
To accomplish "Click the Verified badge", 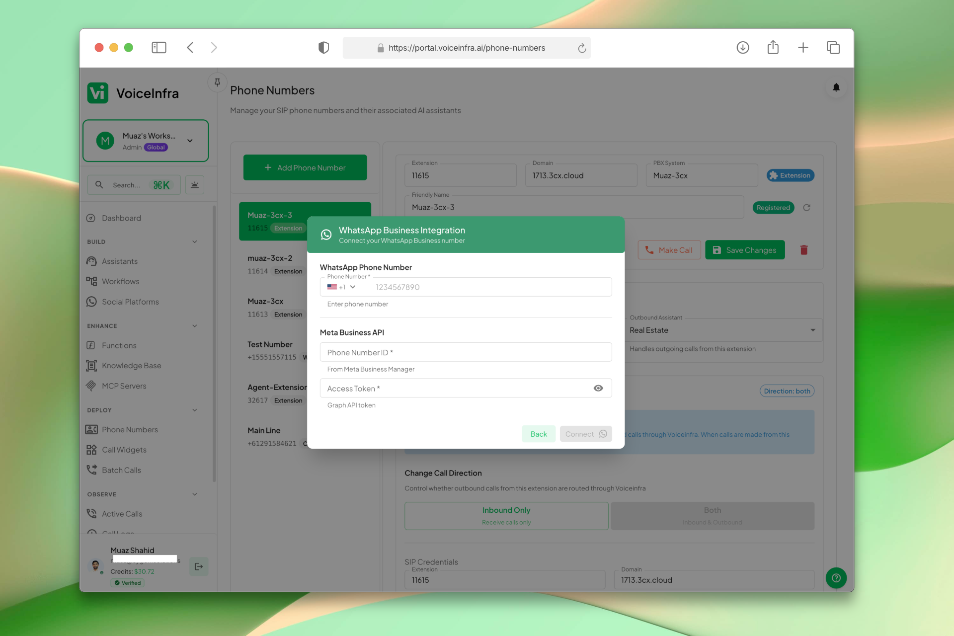I will pyautogui.click(x=128, y=583).
